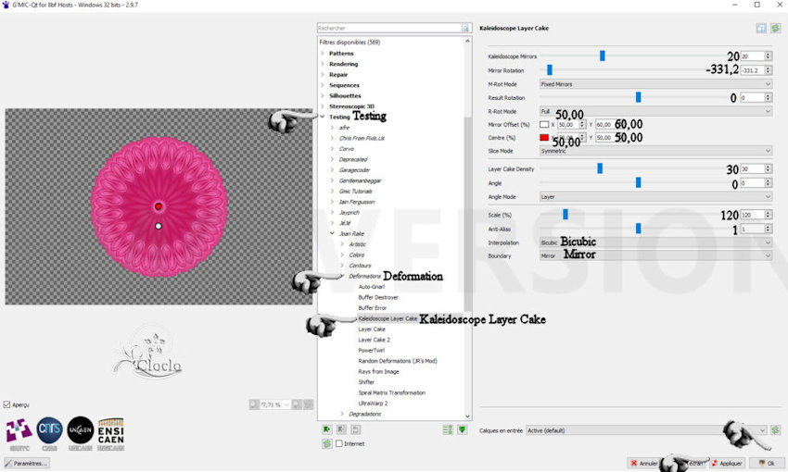This screenshot has width=788, height=472.
Task: Click the remove fave icon below filter list
Action: coord(342,429)
